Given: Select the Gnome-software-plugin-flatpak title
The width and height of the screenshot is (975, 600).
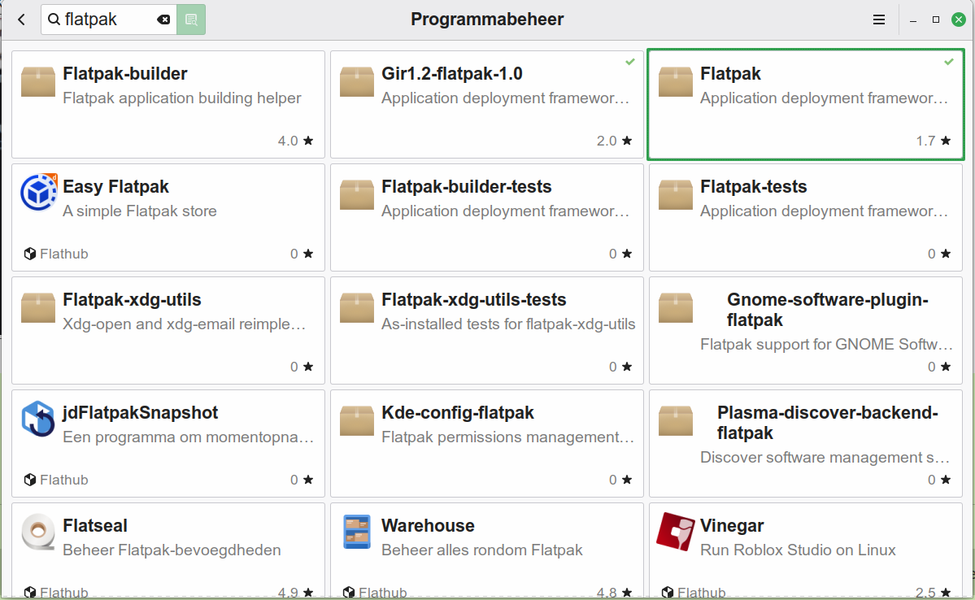Looking at the screenshot, I should click(827, 310).
